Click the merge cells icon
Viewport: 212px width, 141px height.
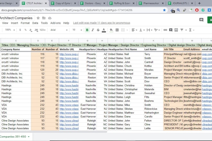coord(123,30)
